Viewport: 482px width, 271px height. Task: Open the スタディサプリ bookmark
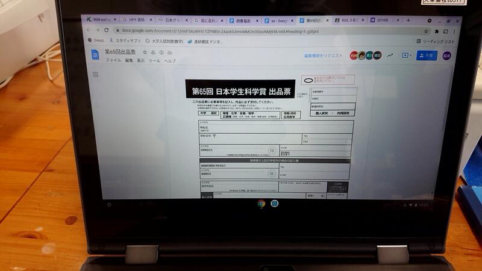(x=127, y=42)
